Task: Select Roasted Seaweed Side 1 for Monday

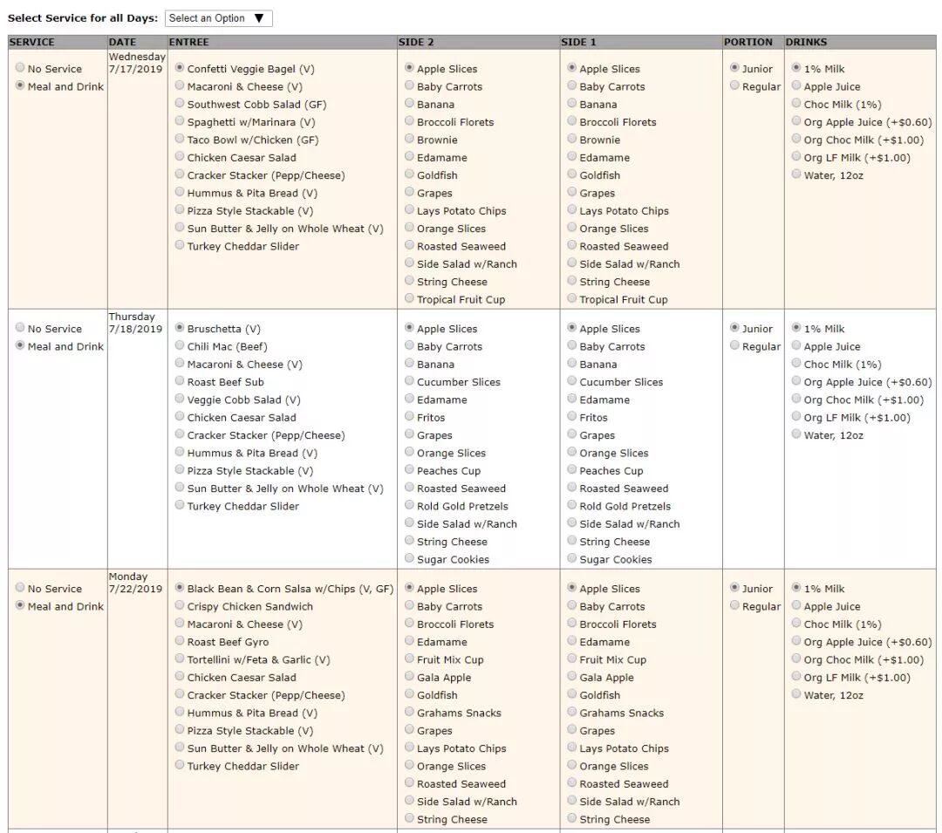Action: 572,782
